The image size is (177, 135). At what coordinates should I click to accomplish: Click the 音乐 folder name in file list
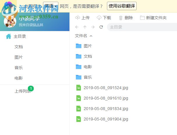(x=88, y=77)
